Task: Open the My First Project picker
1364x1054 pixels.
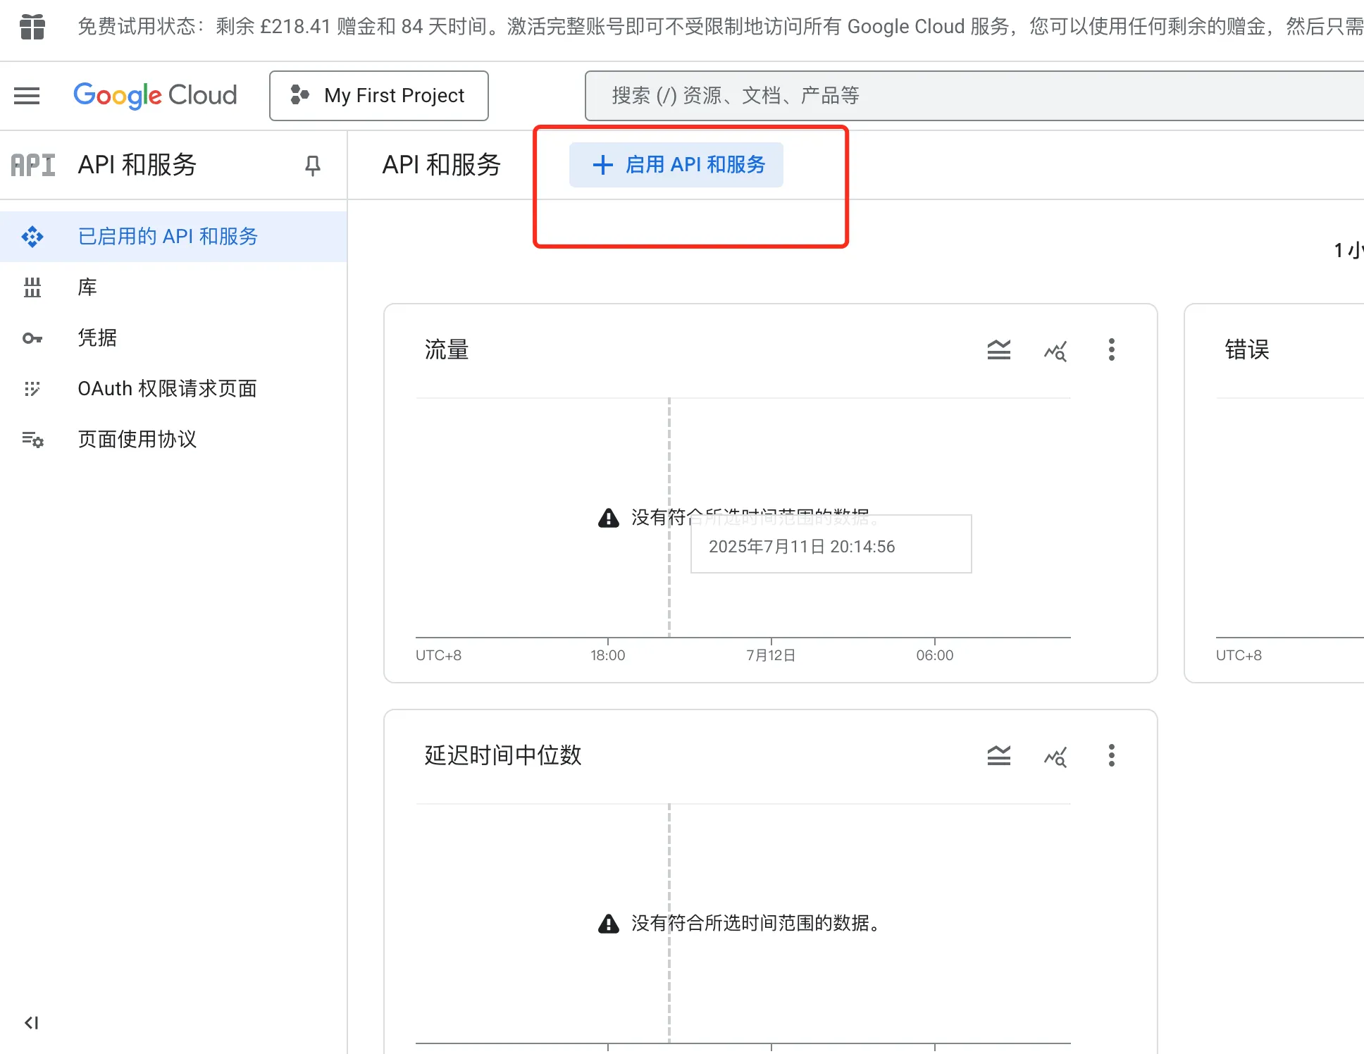Action: [378, 95]
